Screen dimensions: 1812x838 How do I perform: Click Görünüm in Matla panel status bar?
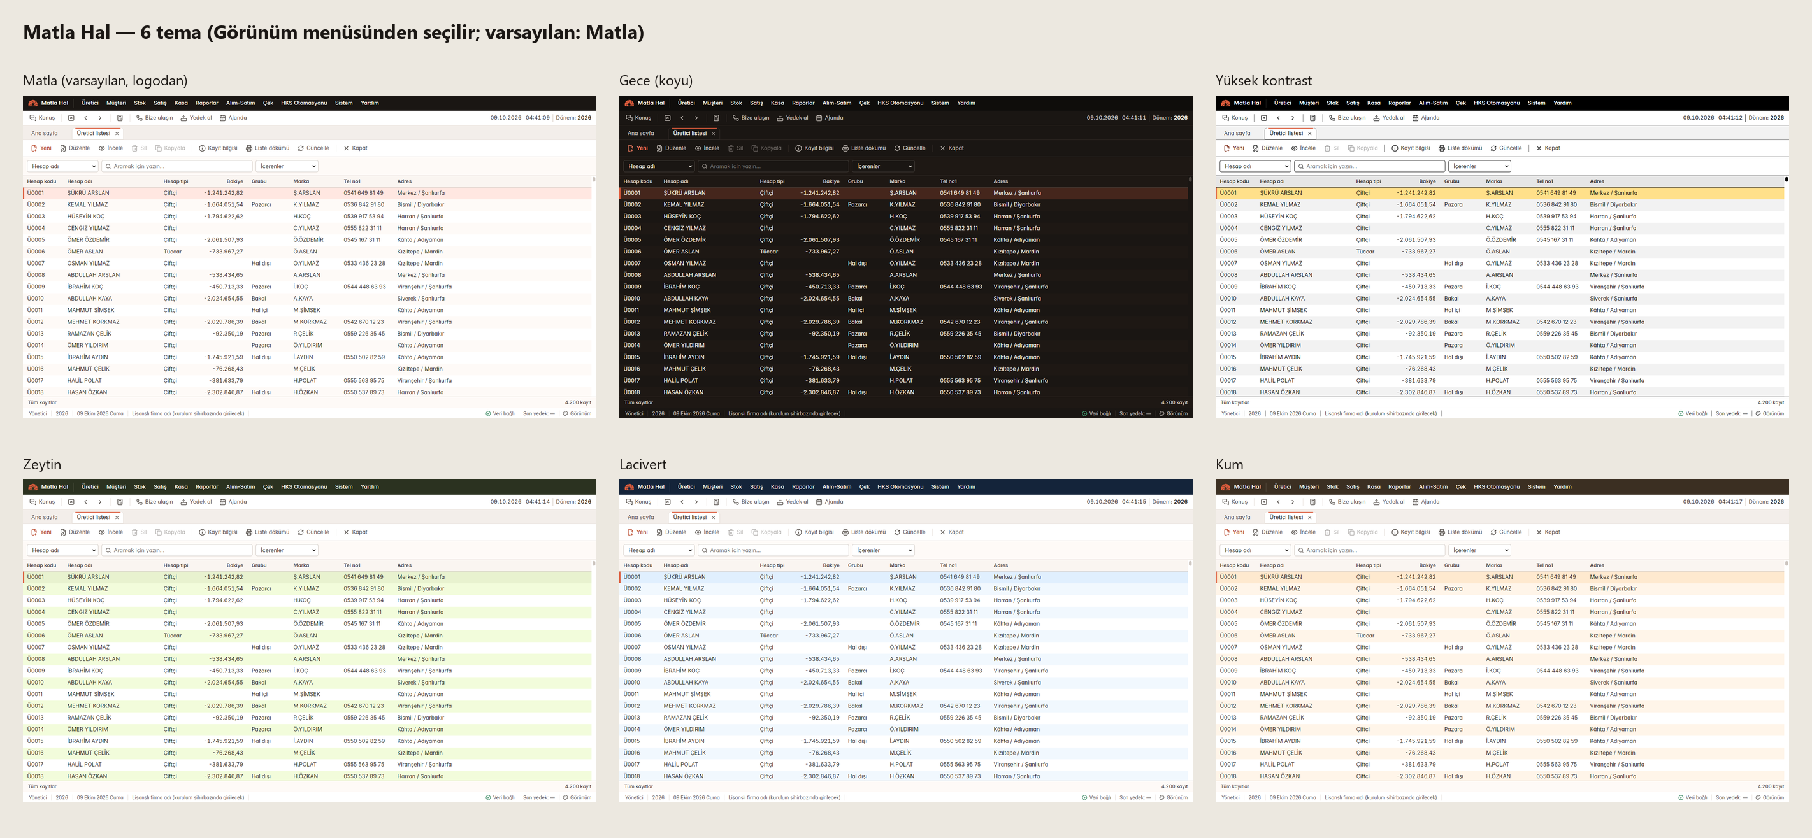point(577,413)
